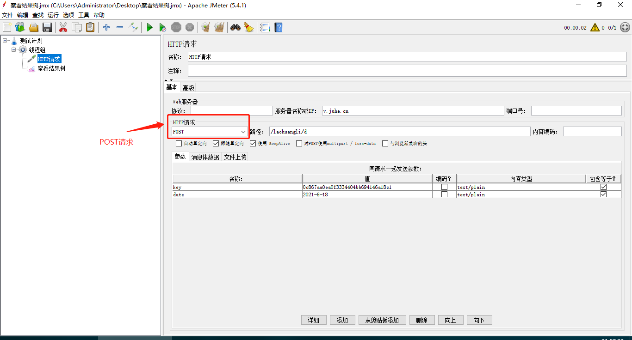Open the 运行 menu
Screen dimensions: 632x340
53,15
